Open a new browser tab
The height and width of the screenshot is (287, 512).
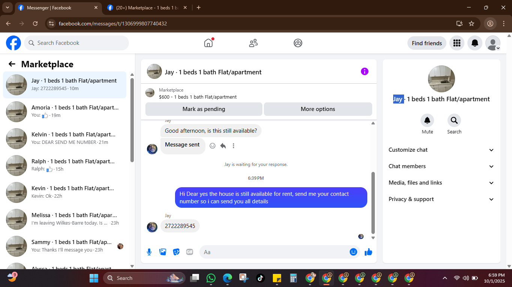point(199,7)
